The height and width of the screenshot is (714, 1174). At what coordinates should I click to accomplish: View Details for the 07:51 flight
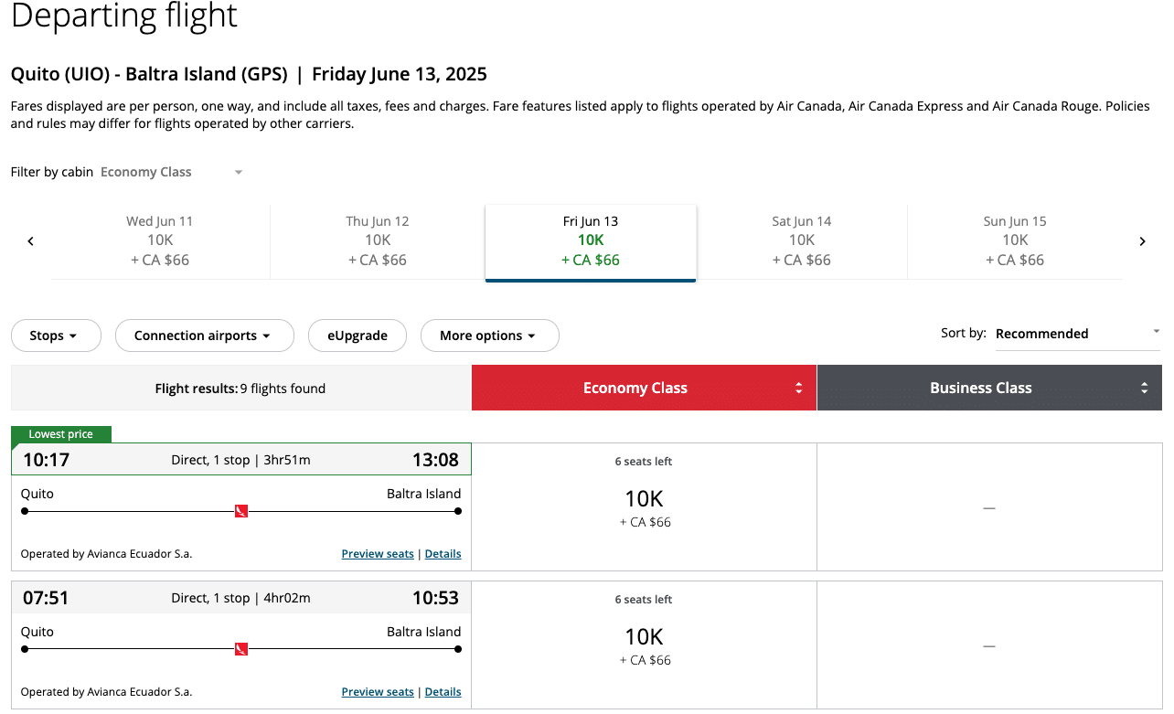click(x=443, y=692)
